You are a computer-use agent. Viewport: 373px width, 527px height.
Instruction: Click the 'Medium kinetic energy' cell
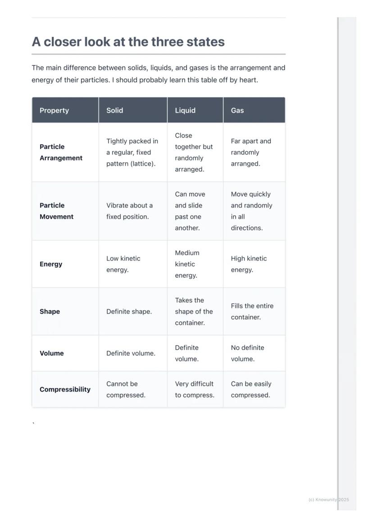pos(187,264)
